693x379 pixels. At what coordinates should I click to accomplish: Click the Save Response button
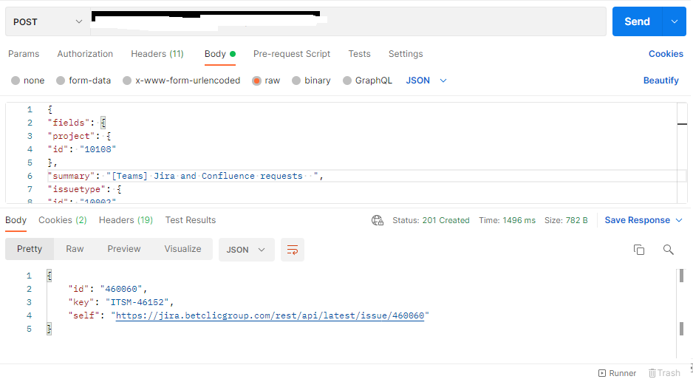point(638,220)
